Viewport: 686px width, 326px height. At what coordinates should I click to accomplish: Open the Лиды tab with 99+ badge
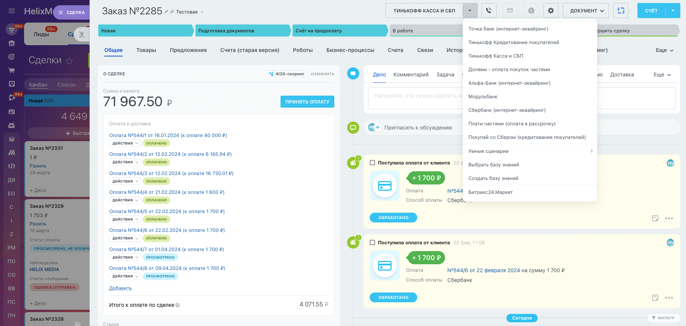pos(41,34)
